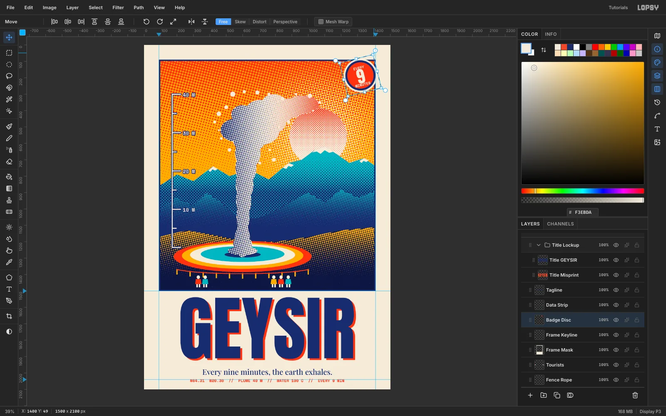The height and width of the screenshot is (416, 666).
Task: Hide the Badge Disc layer
Action: [616, 320]
